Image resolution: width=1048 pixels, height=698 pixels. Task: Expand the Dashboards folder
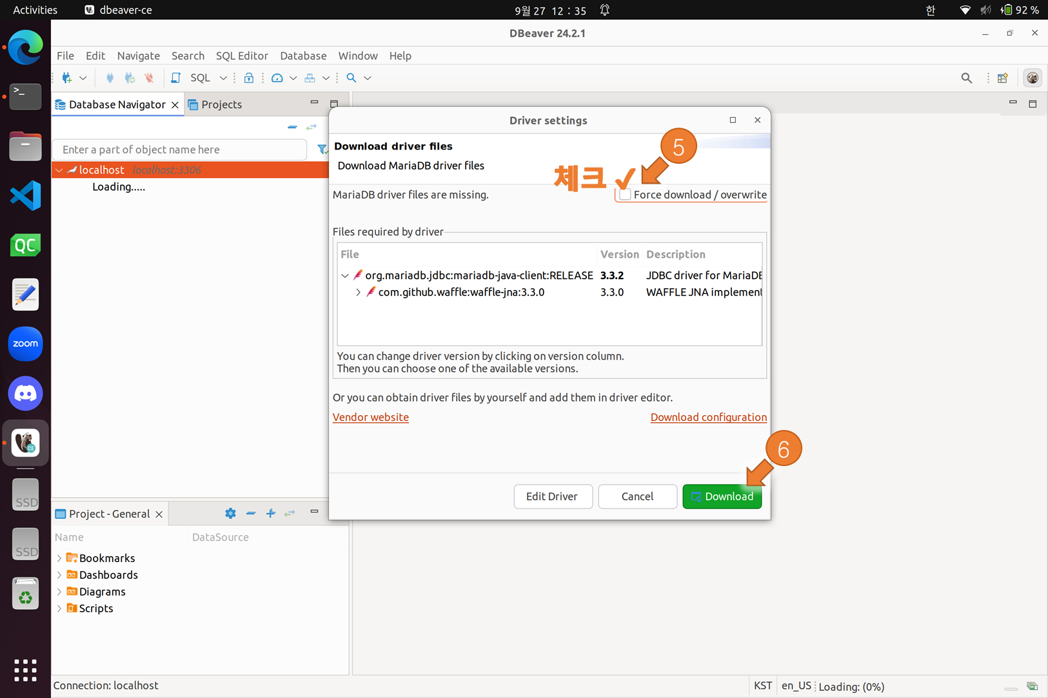click(59, 575)
